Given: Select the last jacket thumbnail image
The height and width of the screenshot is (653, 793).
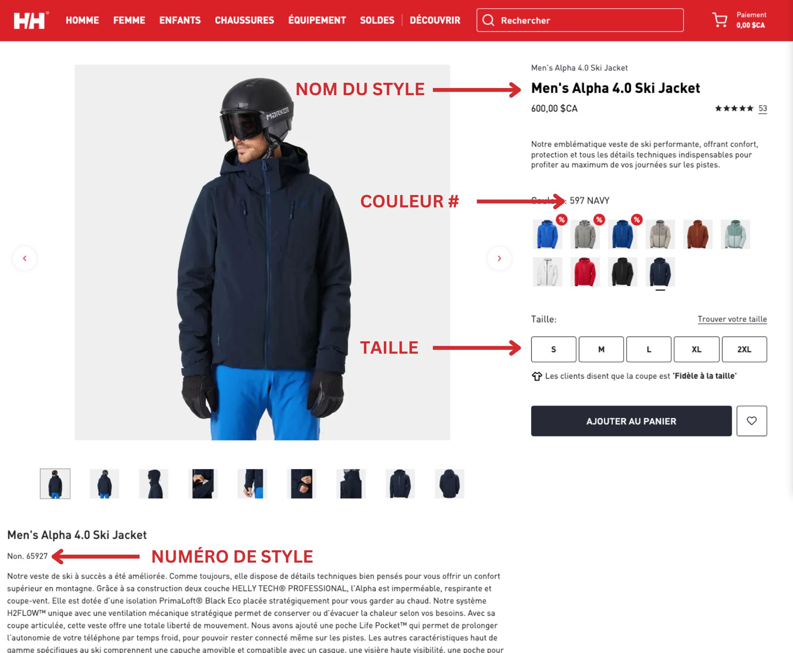Looking at the screenshot, I should (449, 484).
